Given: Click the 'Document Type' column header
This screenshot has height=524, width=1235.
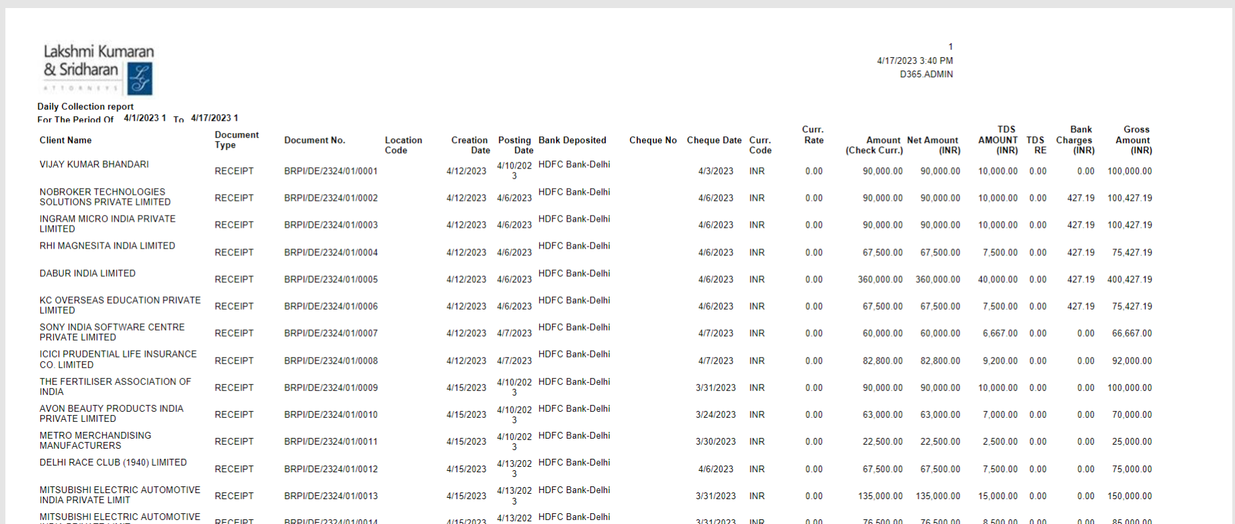Looking at the screenshot, I should (237, 140).
